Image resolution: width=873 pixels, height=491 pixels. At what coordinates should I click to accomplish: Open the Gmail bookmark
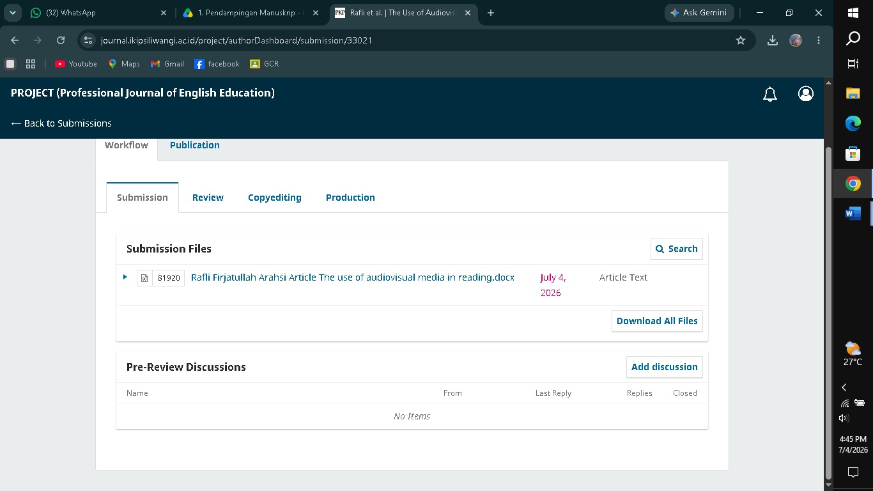tap(167, 64)
